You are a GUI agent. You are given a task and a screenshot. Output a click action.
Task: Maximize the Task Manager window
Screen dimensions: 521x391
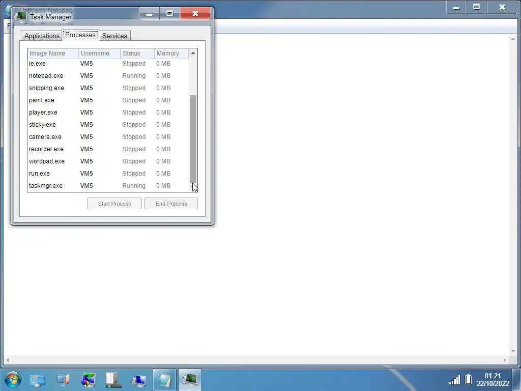point(170,14)
